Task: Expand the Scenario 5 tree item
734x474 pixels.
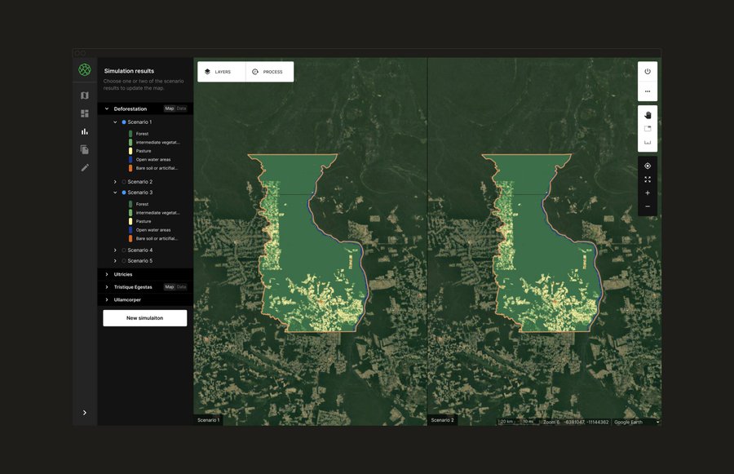Action: tap(115, 261)
